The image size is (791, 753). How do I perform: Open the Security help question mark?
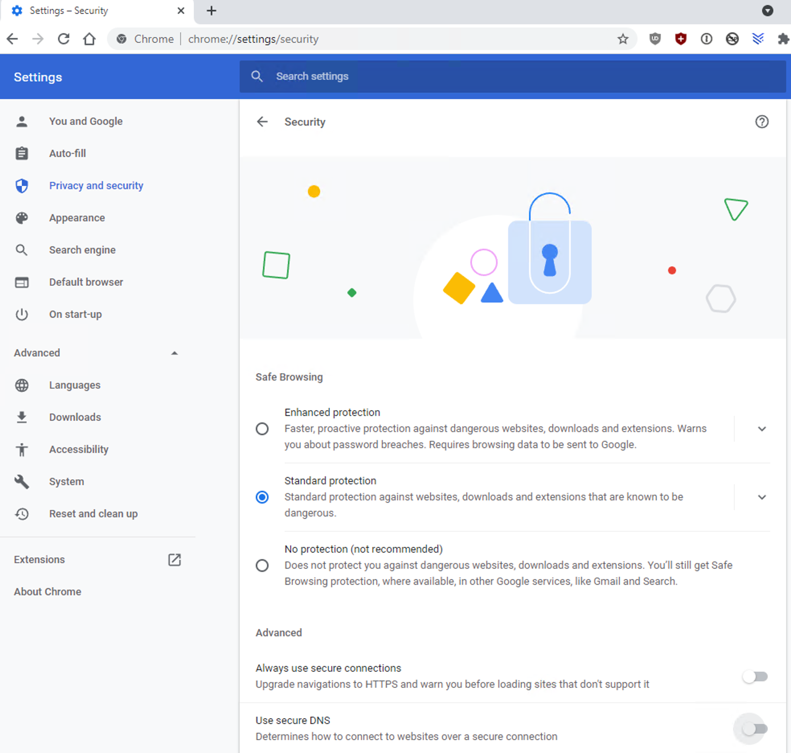pos(762,121)
